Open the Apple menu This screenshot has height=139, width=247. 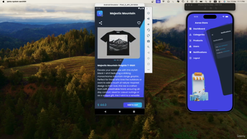click(3, 2)
